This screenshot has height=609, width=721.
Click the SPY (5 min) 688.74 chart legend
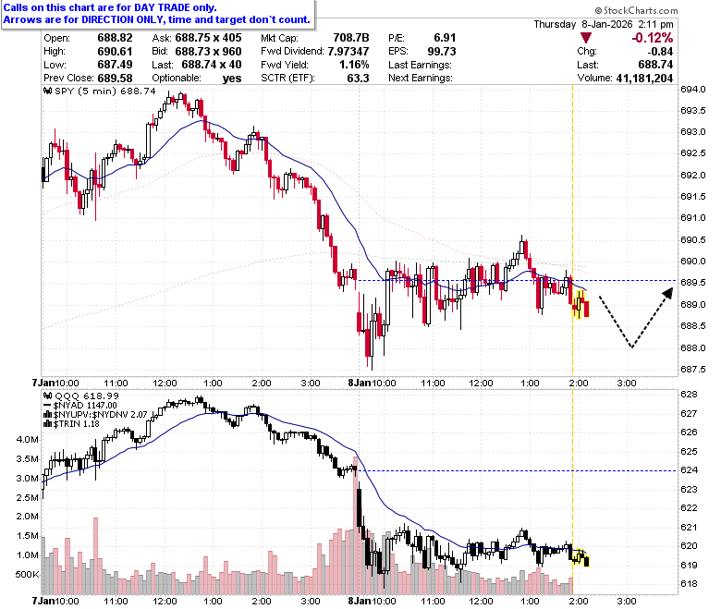(x=105, y=91)
